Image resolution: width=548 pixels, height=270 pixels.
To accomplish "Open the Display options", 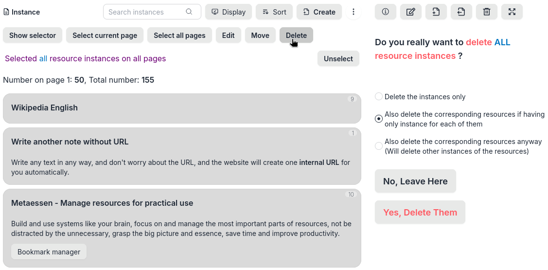I will click(229, 12).
